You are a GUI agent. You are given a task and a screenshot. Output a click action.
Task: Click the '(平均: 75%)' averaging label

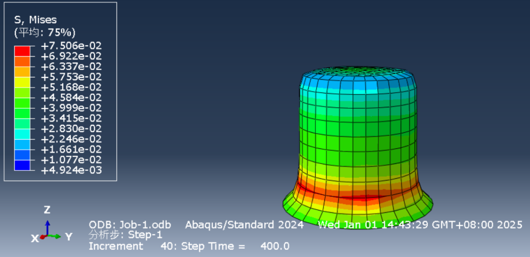pos(44,33)
